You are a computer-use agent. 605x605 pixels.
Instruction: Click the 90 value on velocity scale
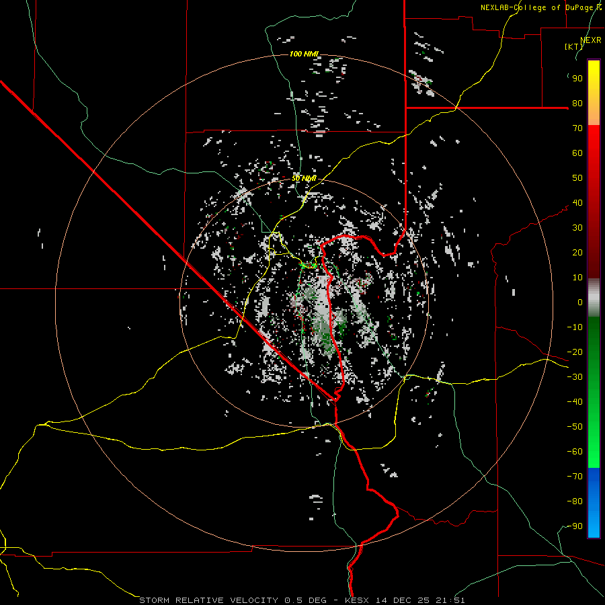click(577, 79)
